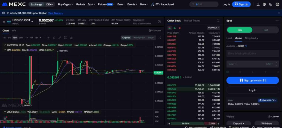Open the 0.000001 price precision dropdown
282x128 pixels.
[x=213, y=28]
